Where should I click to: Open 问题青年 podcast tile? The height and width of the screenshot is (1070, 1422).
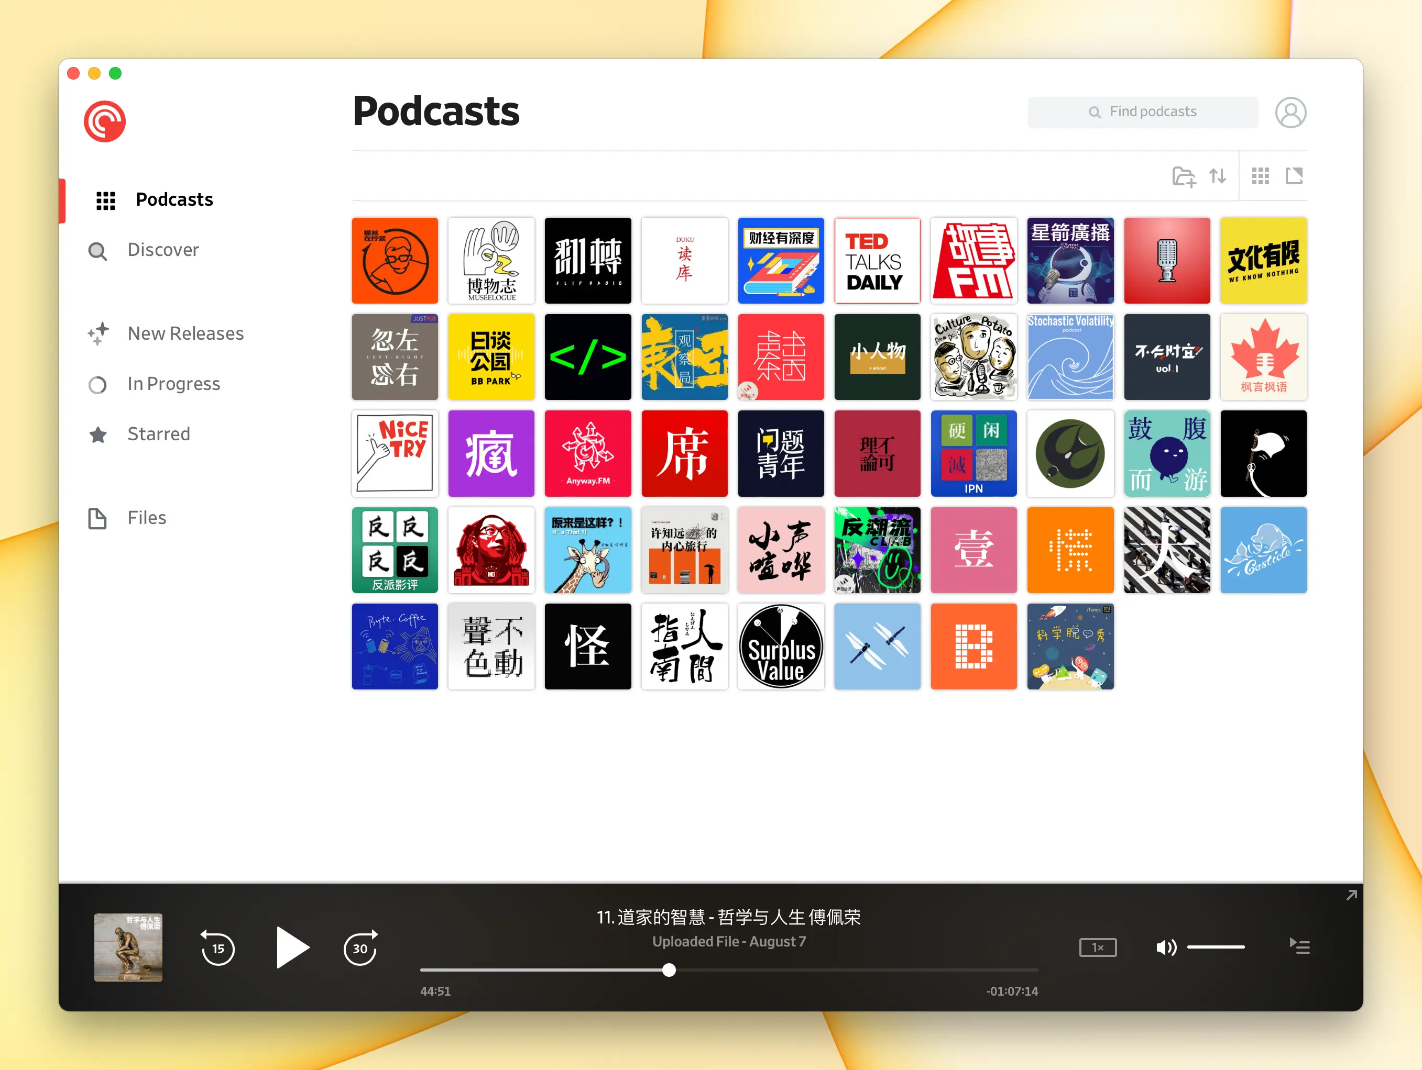(x=781, y=453)
